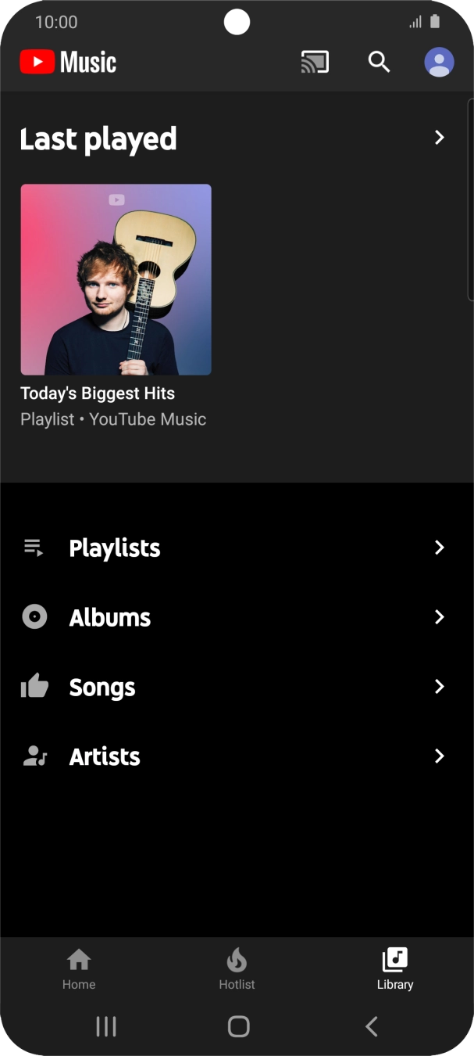This screenshot has width=474, height=1056.
Task: Open the Songs library section
Action: coord(102,687)
